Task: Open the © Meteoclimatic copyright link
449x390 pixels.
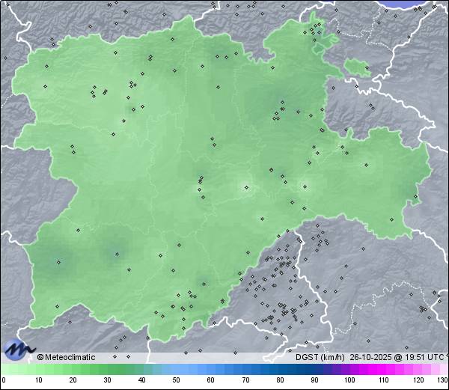Action: (67, 357)
